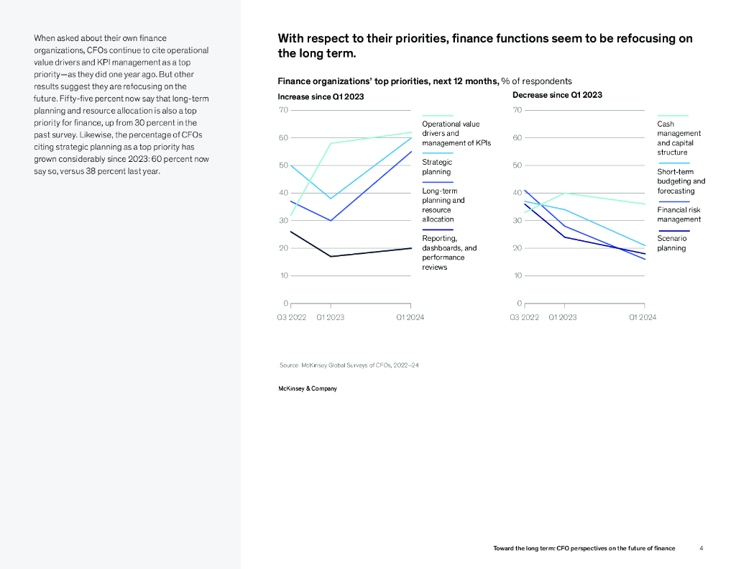The width and height of the screenshot is (736, 569).
Task: Click the McKinsey Global Surveys source note
Action: pyautogui.click(x=349, y=365)
